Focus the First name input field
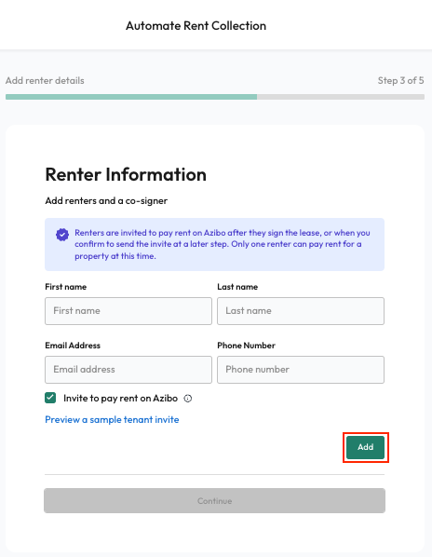The height and width of the screenshot is (557, 432). coord(128,311)
